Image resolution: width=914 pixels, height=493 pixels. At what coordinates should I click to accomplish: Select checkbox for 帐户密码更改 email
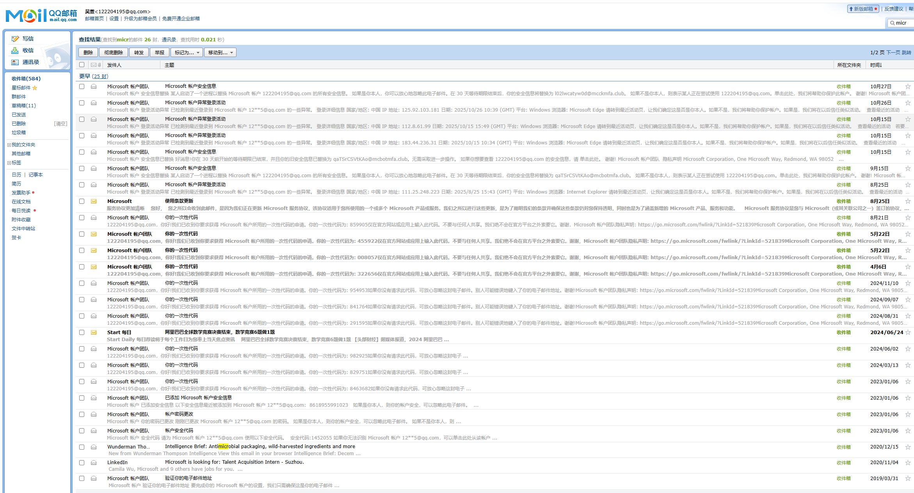pyautogui.click(x=82, y=414)
